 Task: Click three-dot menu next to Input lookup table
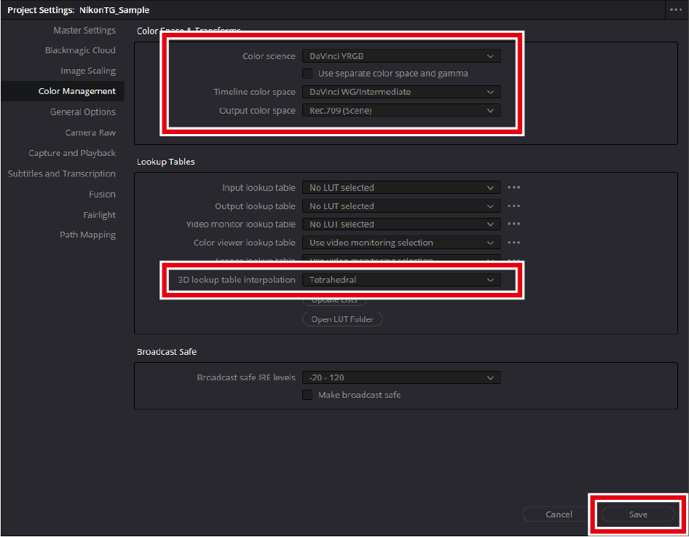pyautogui.click(x=513, y=188)
